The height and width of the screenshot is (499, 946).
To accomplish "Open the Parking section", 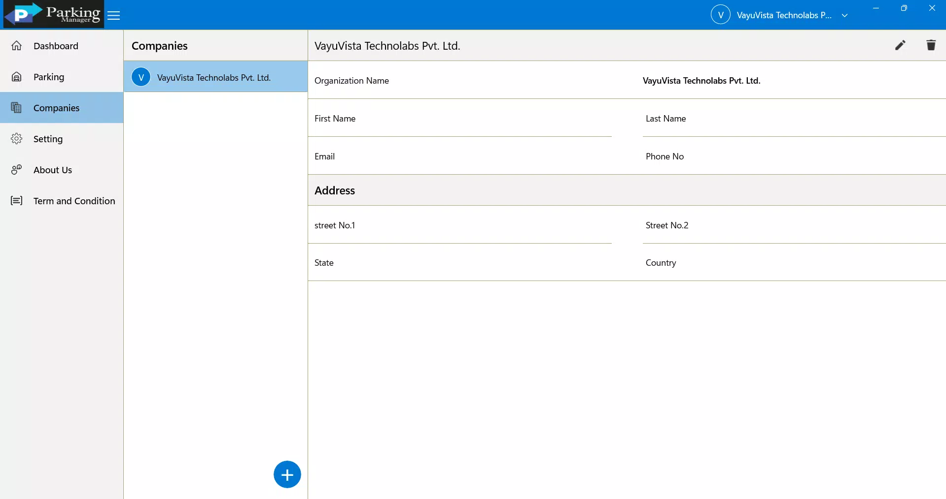I will (62, 77).
